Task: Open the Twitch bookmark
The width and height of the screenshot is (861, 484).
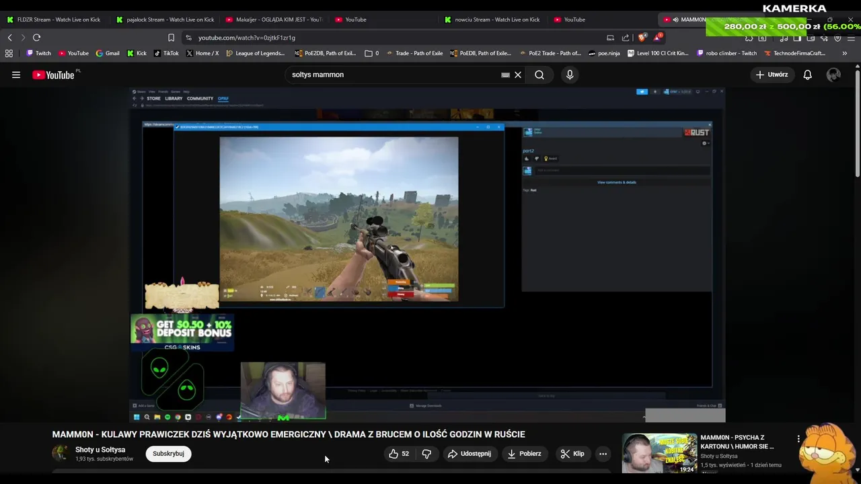Action: coord(38,53)
